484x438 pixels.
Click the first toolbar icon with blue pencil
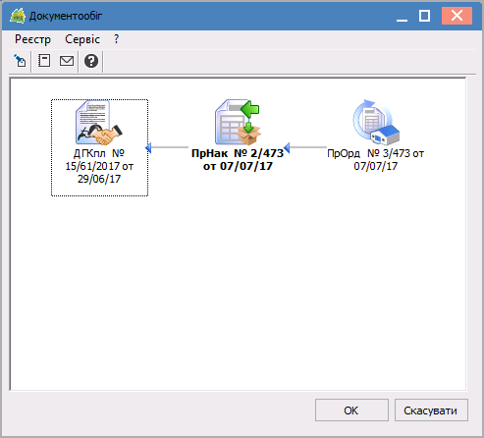(x=21, y=61)
